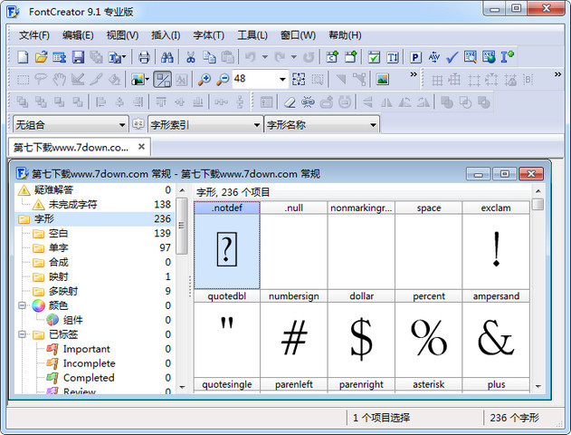Toggle the highlighted glyph view mode button
571x435 pixels.
click(163, 79)
